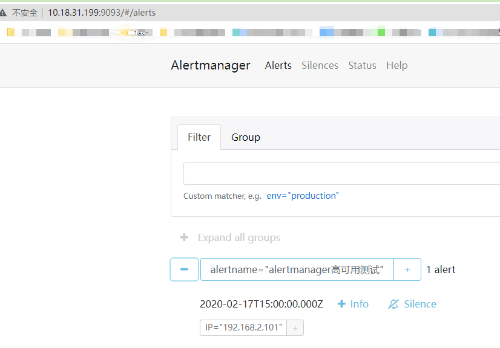The width and height of the screenshot is (500, 348).
Task: Open the Help navigation item
Action: [397, 65]
